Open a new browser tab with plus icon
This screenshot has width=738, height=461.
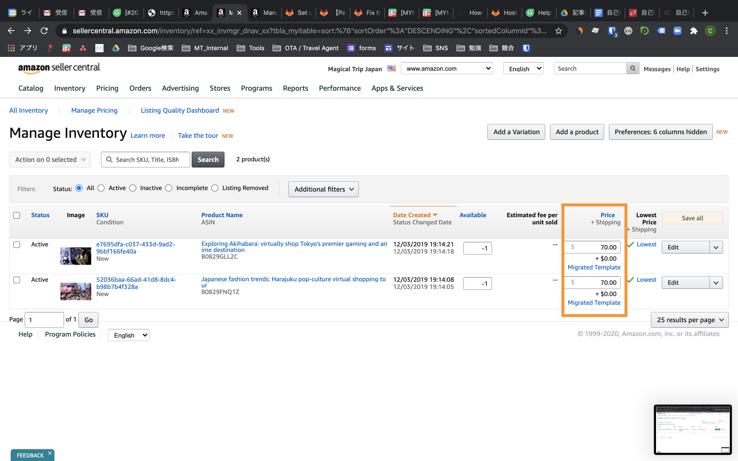(705, 13)
